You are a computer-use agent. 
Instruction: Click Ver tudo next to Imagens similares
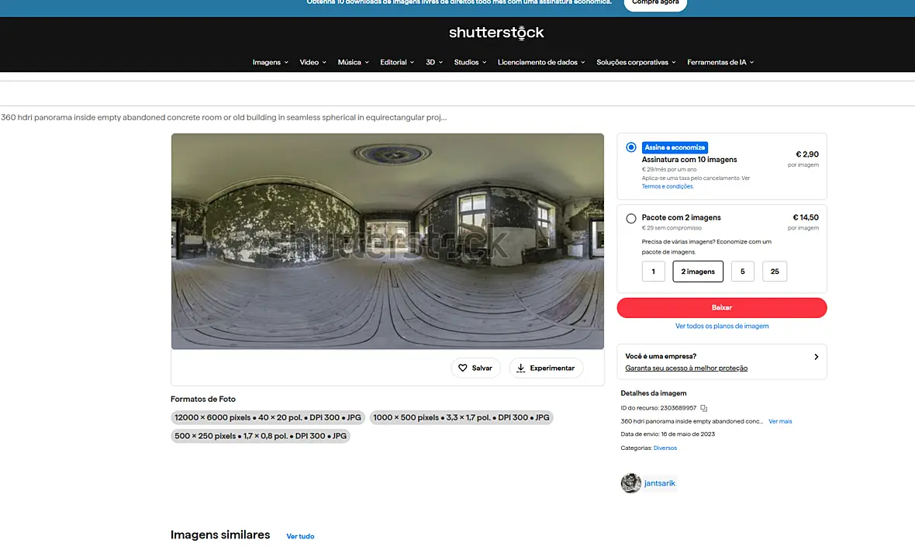point(300,536)
